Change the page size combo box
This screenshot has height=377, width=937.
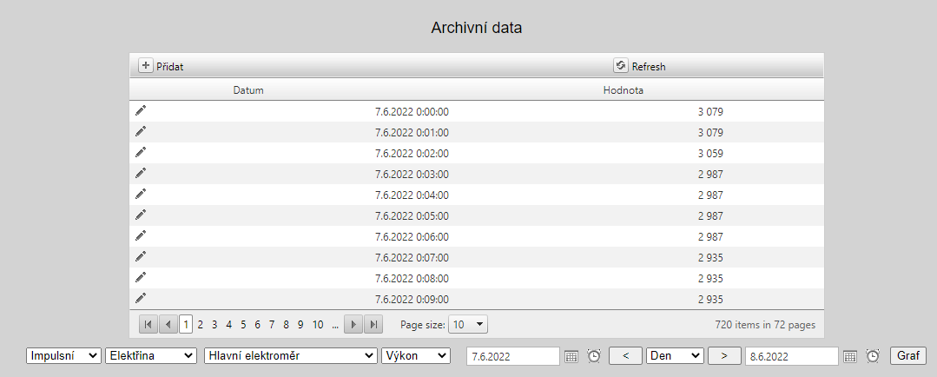(x=469, y=324)
